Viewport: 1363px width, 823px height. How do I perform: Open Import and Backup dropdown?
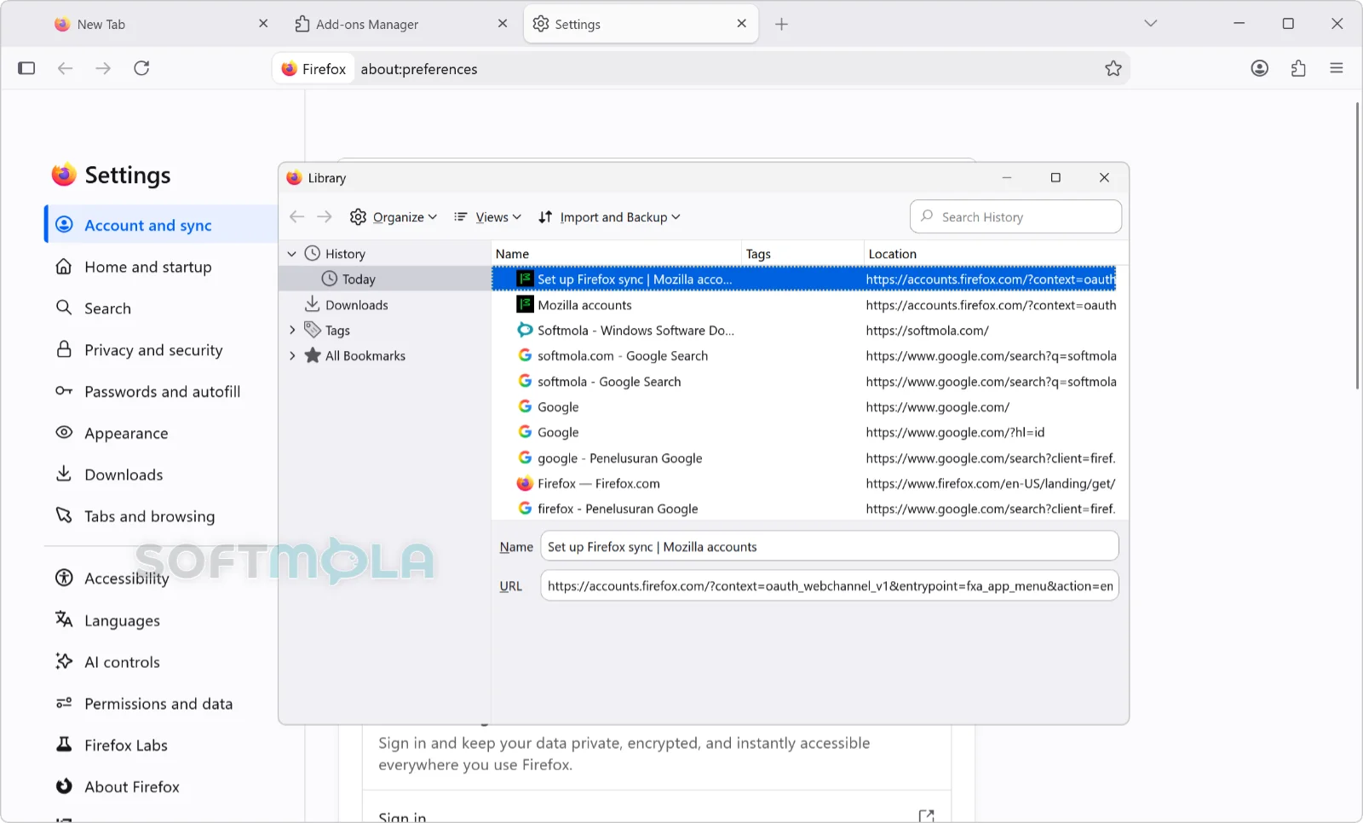coord(610,217)
